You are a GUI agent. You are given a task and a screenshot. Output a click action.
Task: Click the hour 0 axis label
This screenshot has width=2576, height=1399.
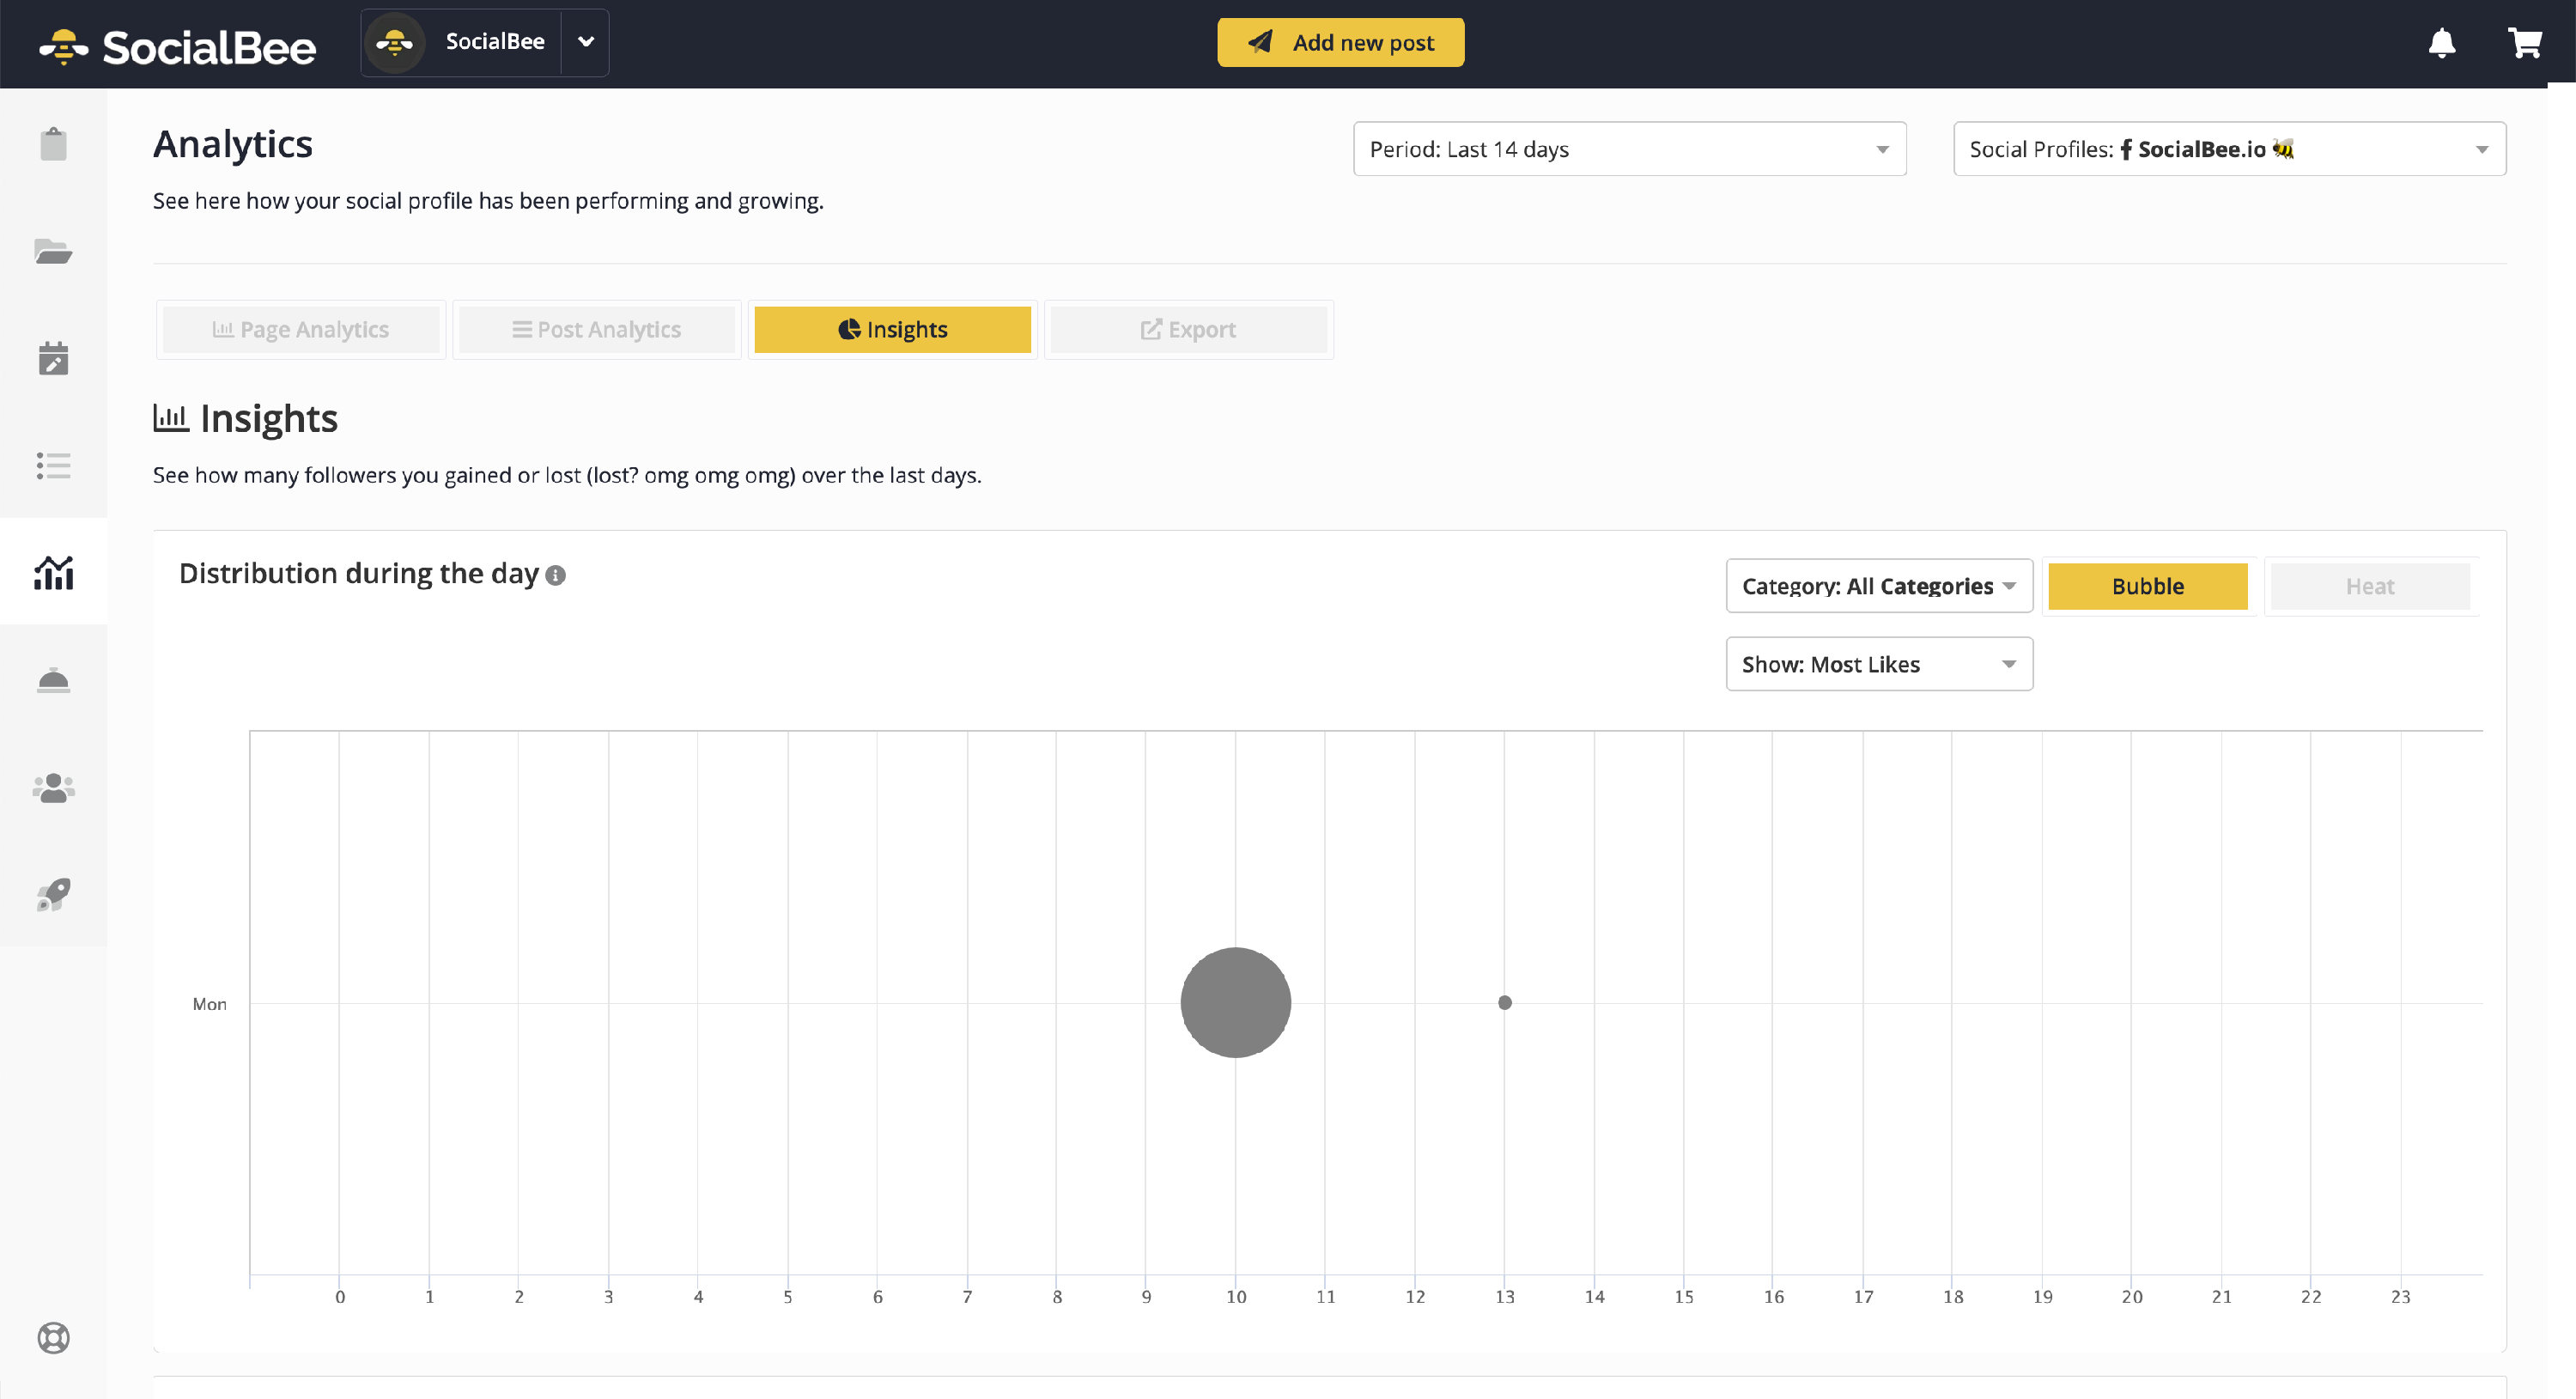click(x=340, y=1296)
